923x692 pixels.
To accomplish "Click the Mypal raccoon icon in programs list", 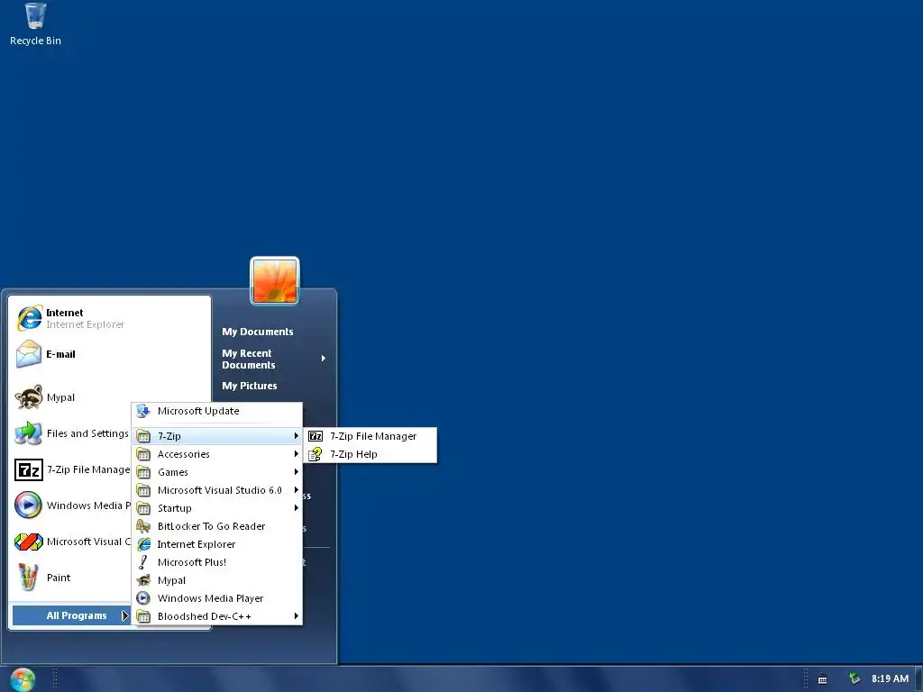I will tap(143, 580).
